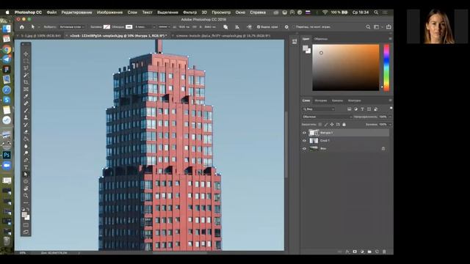This screenshot has height=264, width=470.
Task: Hide the Фигура 1 layer
Action: click(304, 133)
